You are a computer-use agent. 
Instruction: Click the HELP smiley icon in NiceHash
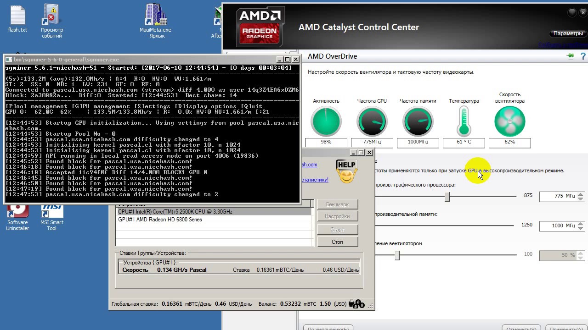click(x=346, y=171)
